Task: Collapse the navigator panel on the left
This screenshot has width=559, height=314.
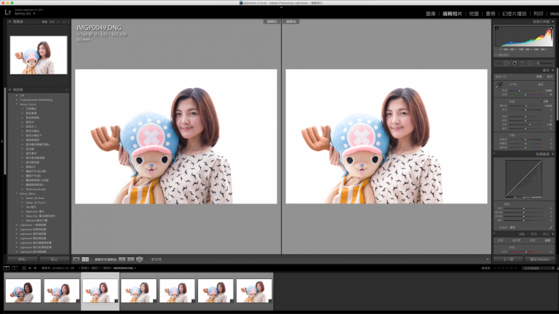Action: pos(10,22)
